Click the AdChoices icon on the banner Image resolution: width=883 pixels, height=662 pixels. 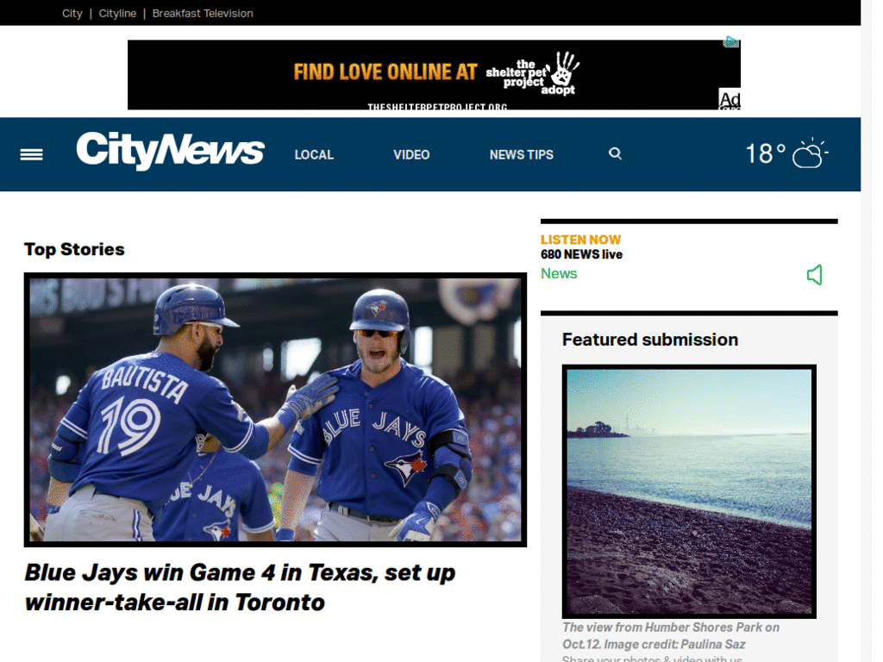pyautogui.click(x=731, y=41)
